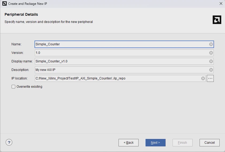The image size is (225, 152).
Task: Clear the IP location path
Action: 203,78
